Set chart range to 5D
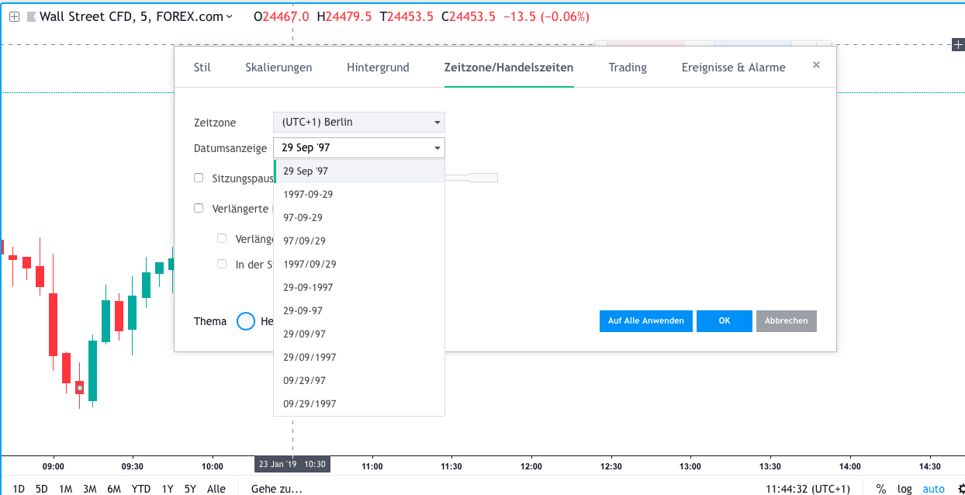965x495 pixels. (42, 489)
